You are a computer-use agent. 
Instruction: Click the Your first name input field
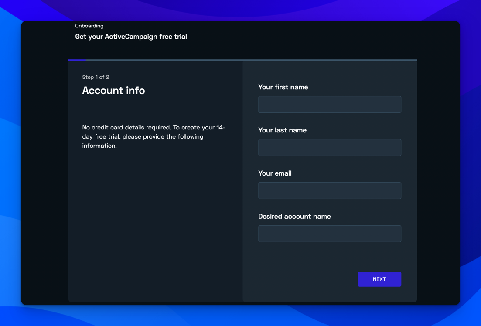point(329,105)
